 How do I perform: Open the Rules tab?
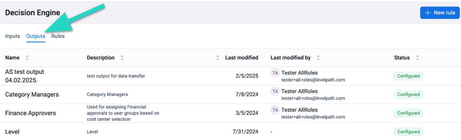(58, 36)
